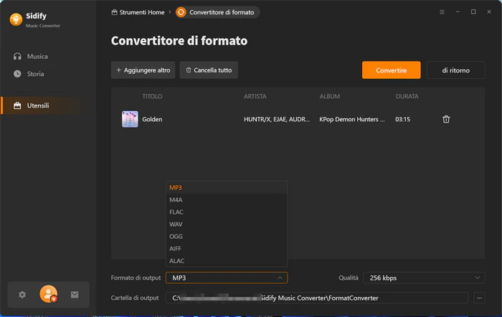
Task: Open the Qualità 256 kbps dropdown
Action: pyautogui.click(x=424, y=278)
